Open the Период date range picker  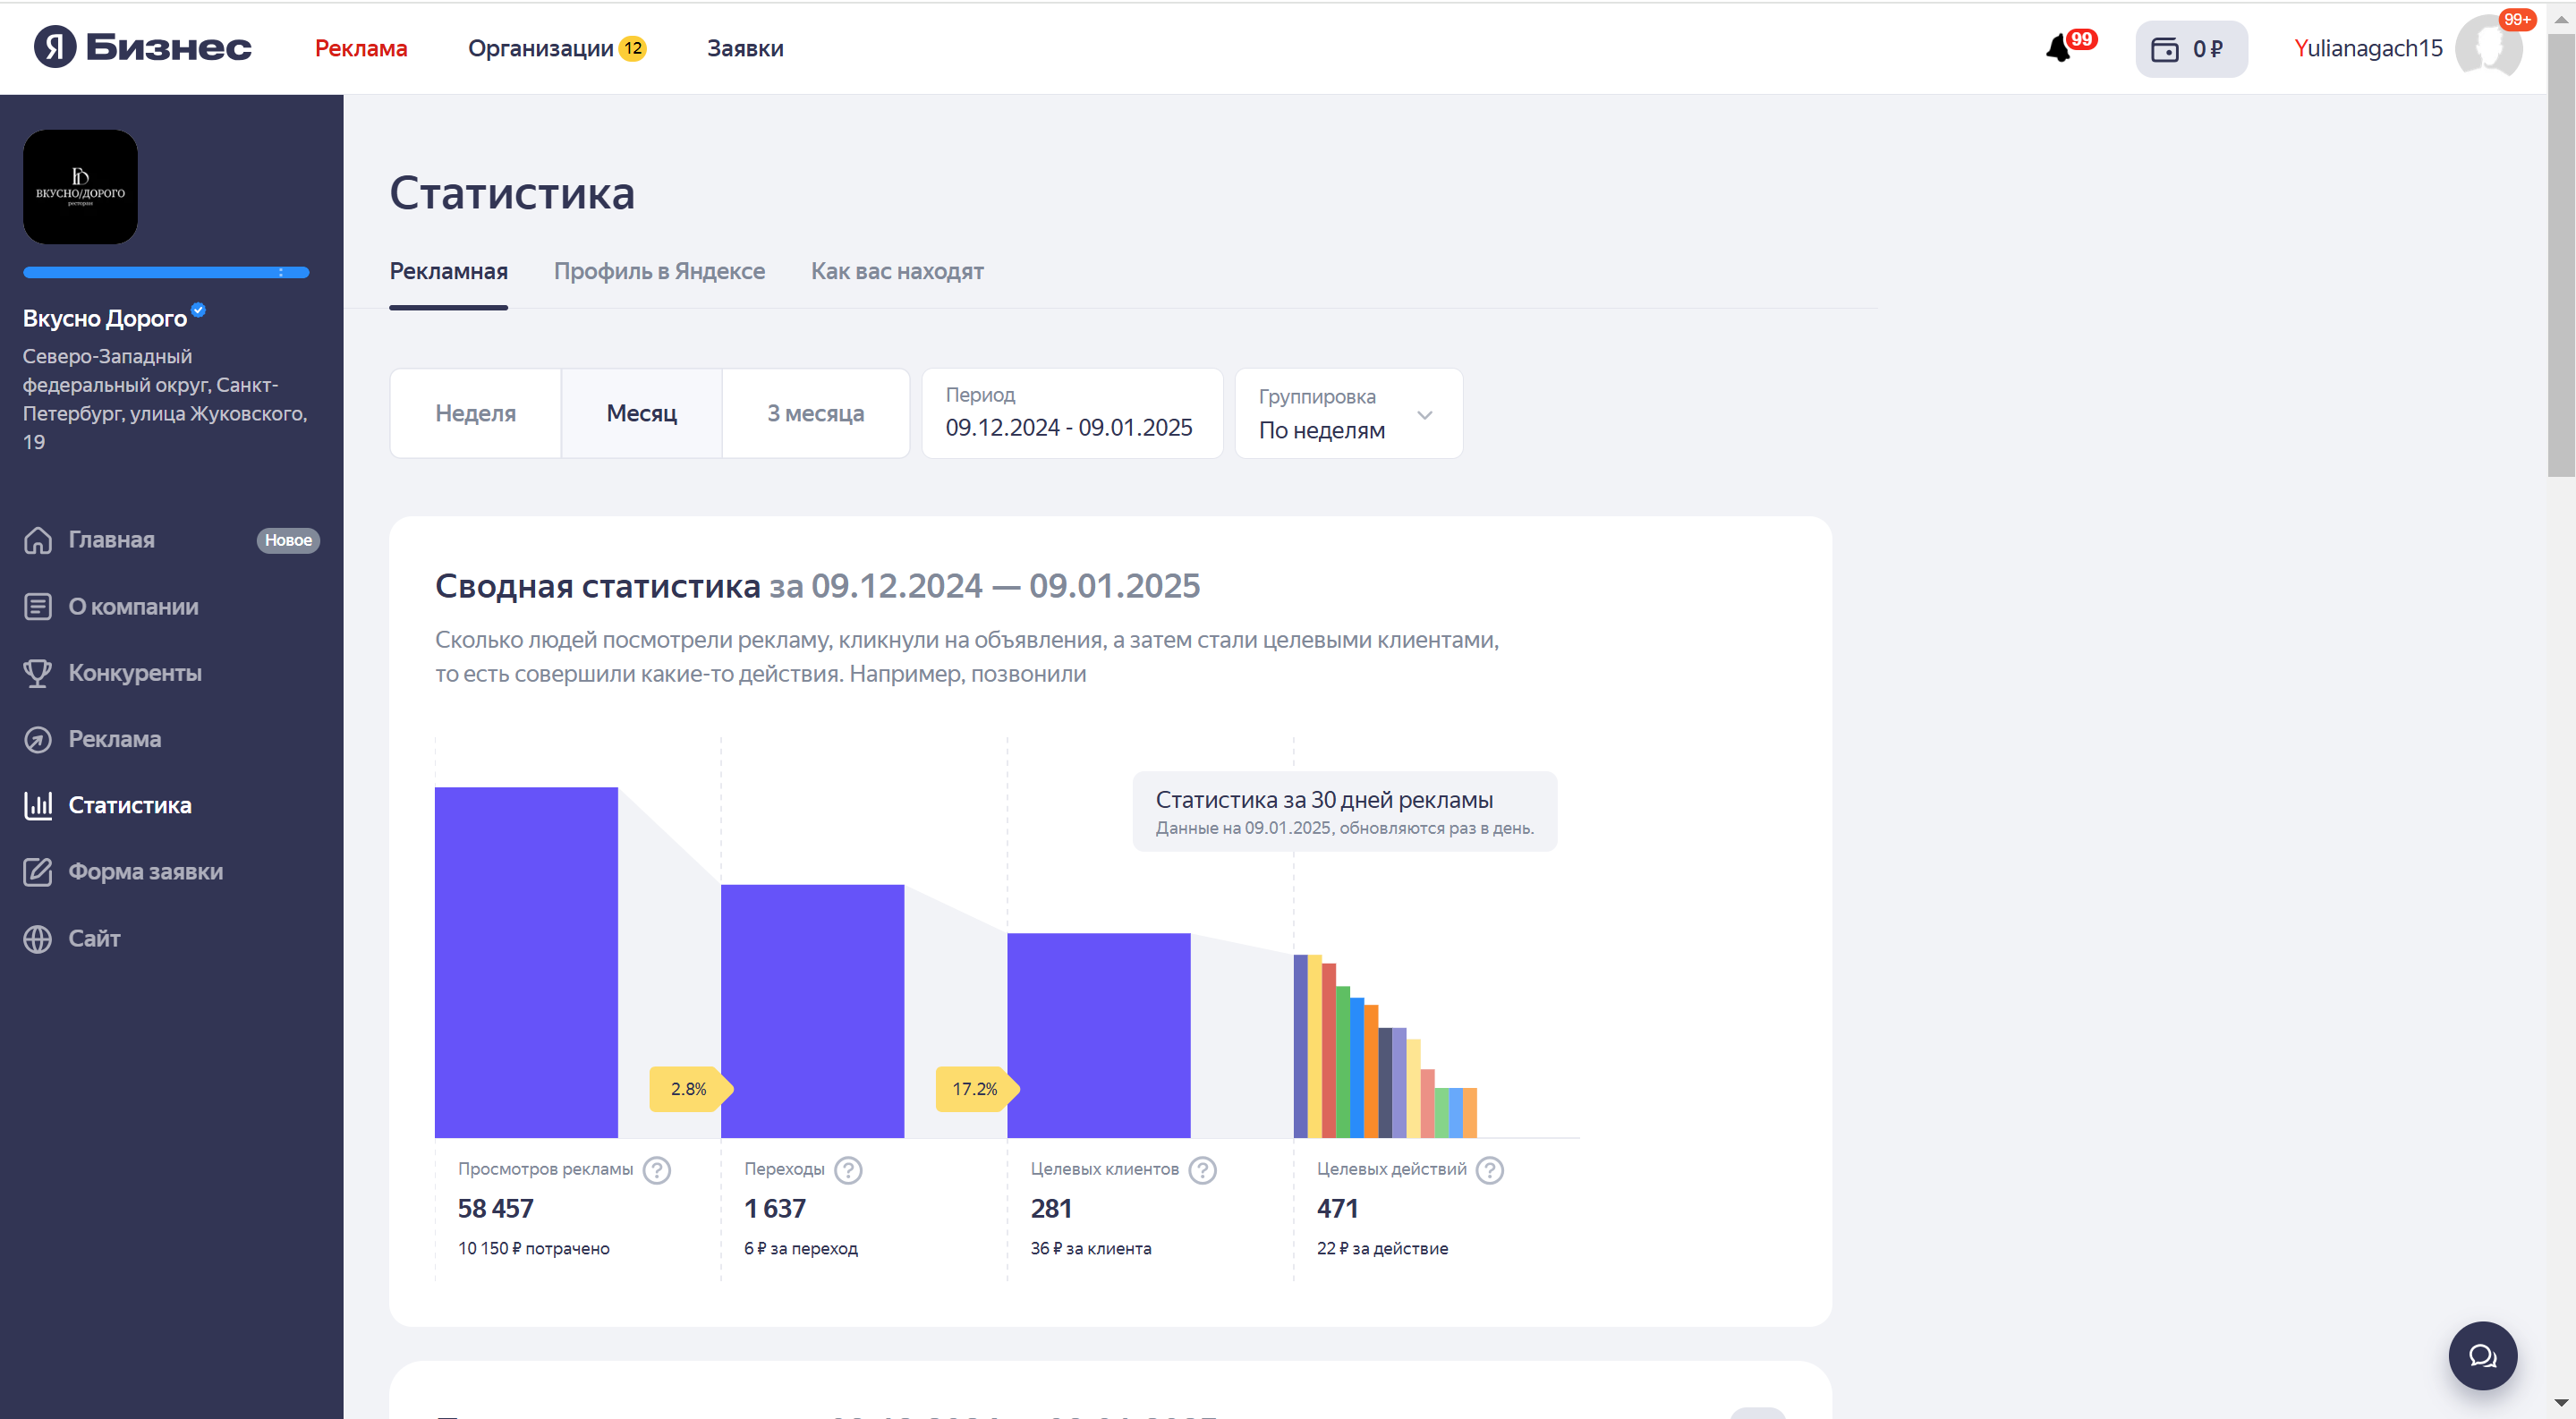tap(1071, 414)
